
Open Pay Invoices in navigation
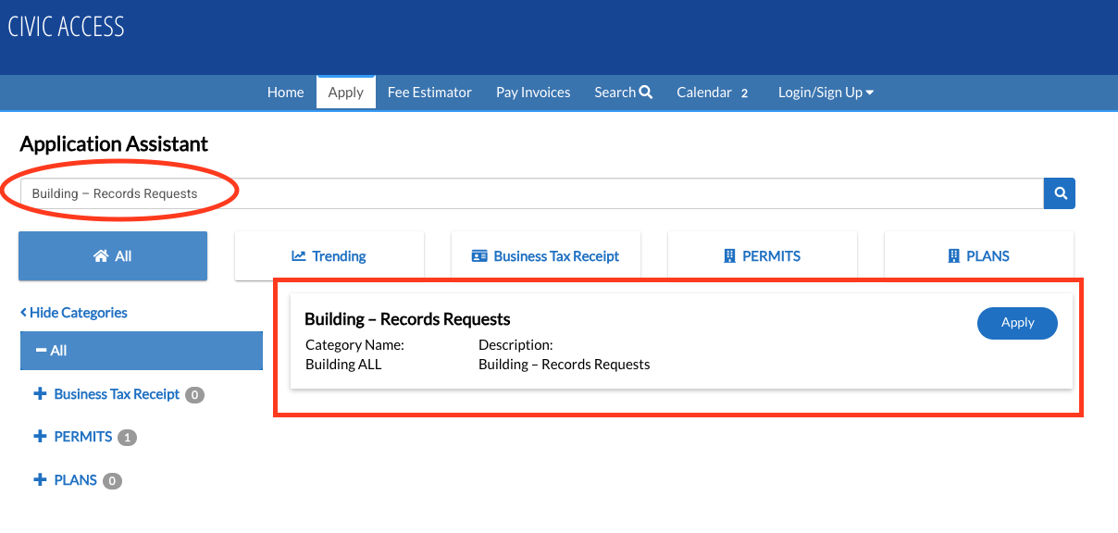click(533, 93)
